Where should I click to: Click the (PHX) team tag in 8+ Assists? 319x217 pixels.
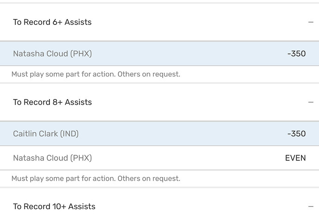(81, 158)
